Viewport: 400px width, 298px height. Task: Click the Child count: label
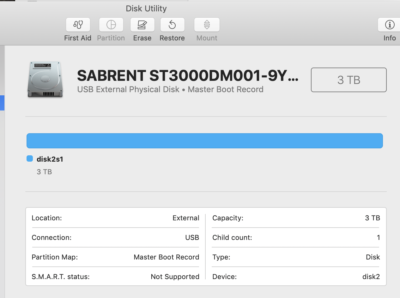tap(232, 237)
